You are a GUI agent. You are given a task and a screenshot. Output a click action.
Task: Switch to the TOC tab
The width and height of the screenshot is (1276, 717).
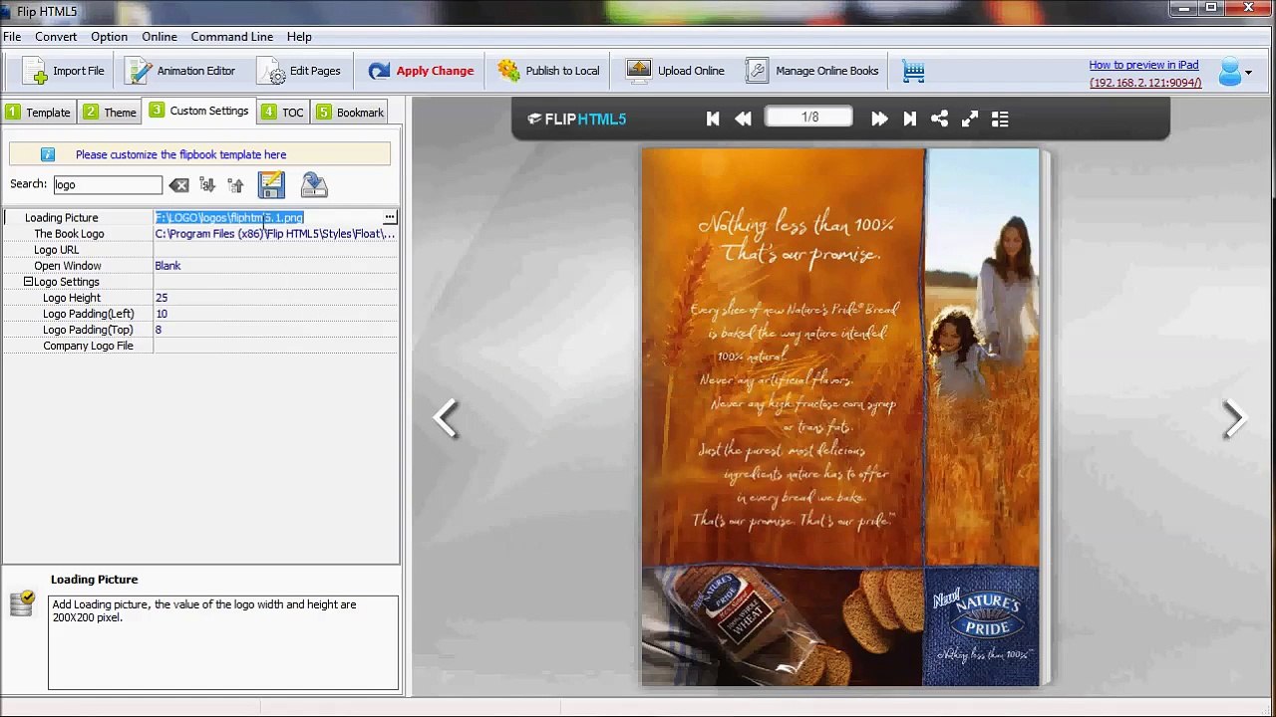pos(283,113)
